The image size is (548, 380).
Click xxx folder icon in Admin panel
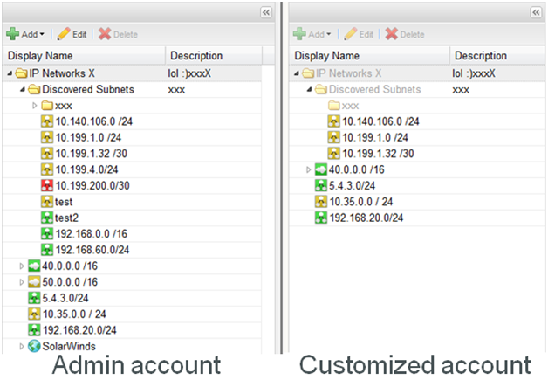point(47,106)
